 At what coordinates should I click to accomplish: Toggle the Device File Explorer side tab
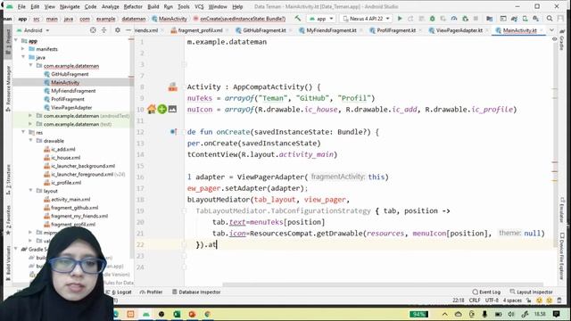coord(562,256)
